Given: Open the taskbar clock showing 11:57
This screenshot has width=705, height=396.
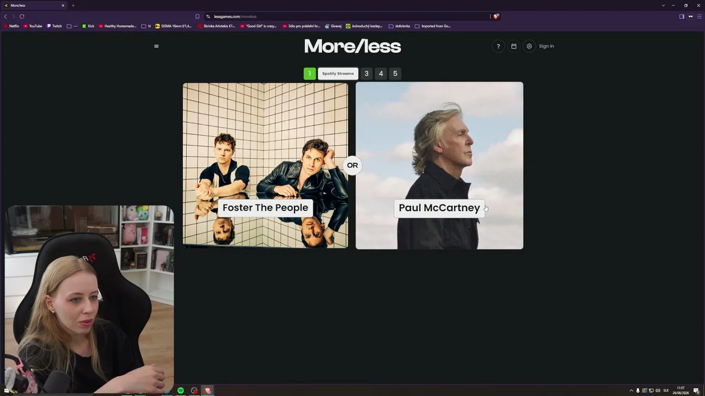Looking at the screenshot, I should pyautogui.click(x=681, y=391).
